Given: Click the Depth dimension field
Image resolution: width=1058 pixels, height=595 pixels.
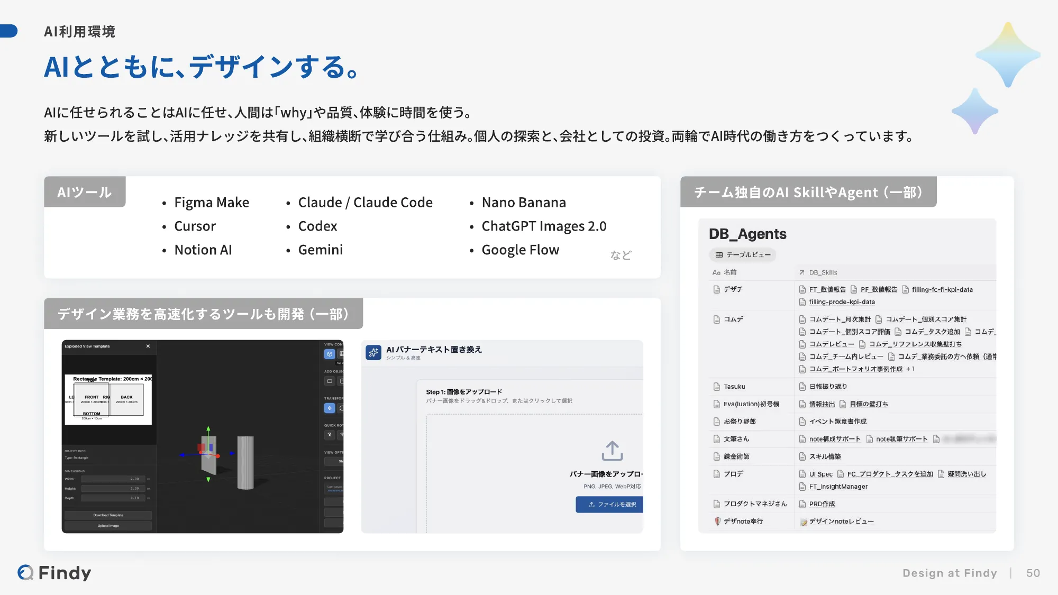Looking at the screenshot, I should [x=113, y=498].
